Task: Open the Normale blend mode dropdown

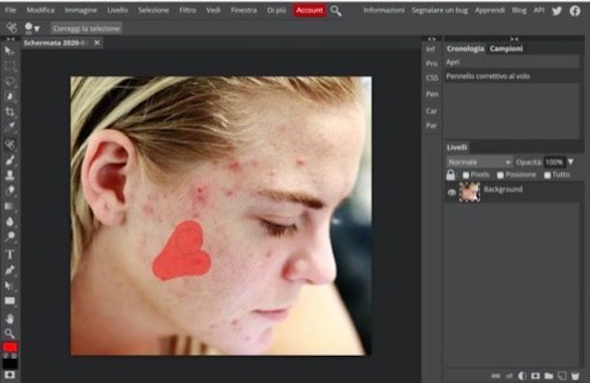Action: click(x=480, y=162)
